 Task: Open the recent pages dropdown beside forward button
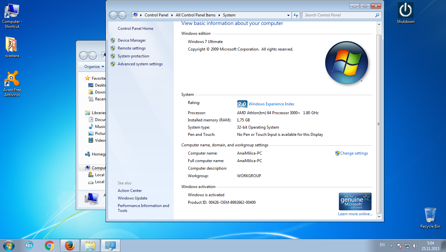[x=129, y=15]
